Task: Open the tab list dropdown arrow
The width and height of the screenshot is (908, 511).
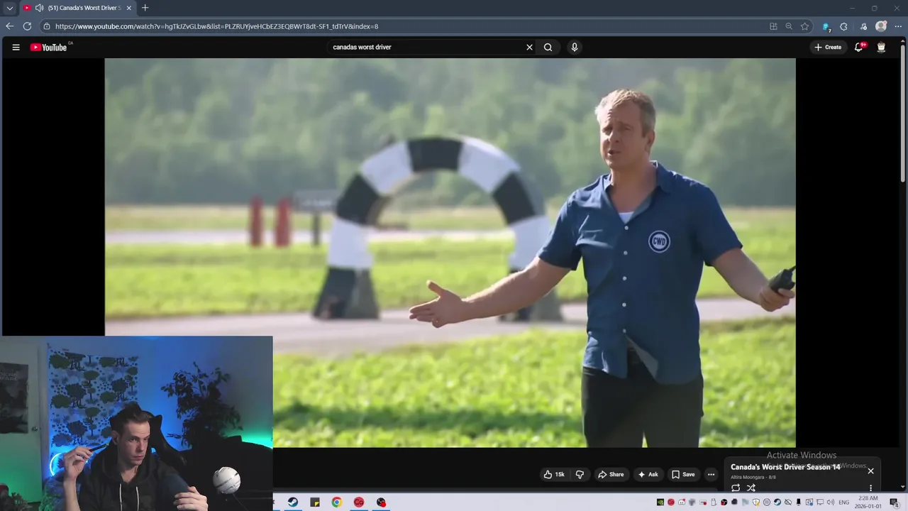Action: tap(9, 8)
